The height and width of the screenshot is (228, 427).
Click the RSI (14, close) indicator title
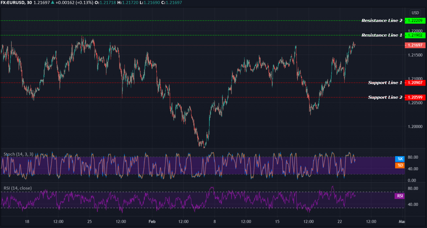click(x=18, y=188)
